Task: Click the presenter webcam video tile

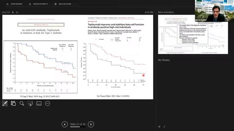Action: click(x=214, y=11)
